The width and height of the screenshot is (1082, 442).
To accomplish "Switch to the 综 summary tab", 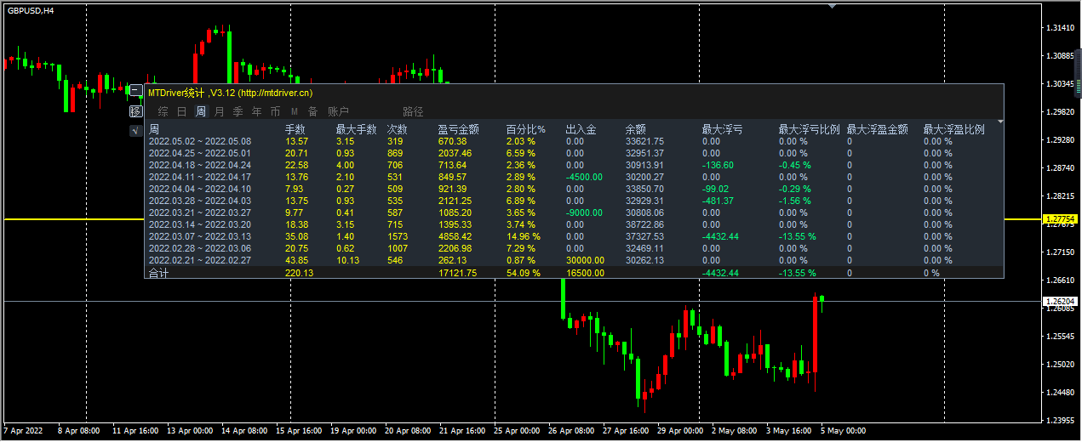I will pos(163,111).
